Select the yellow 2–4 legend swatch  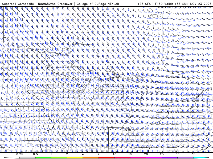[75, 158]
